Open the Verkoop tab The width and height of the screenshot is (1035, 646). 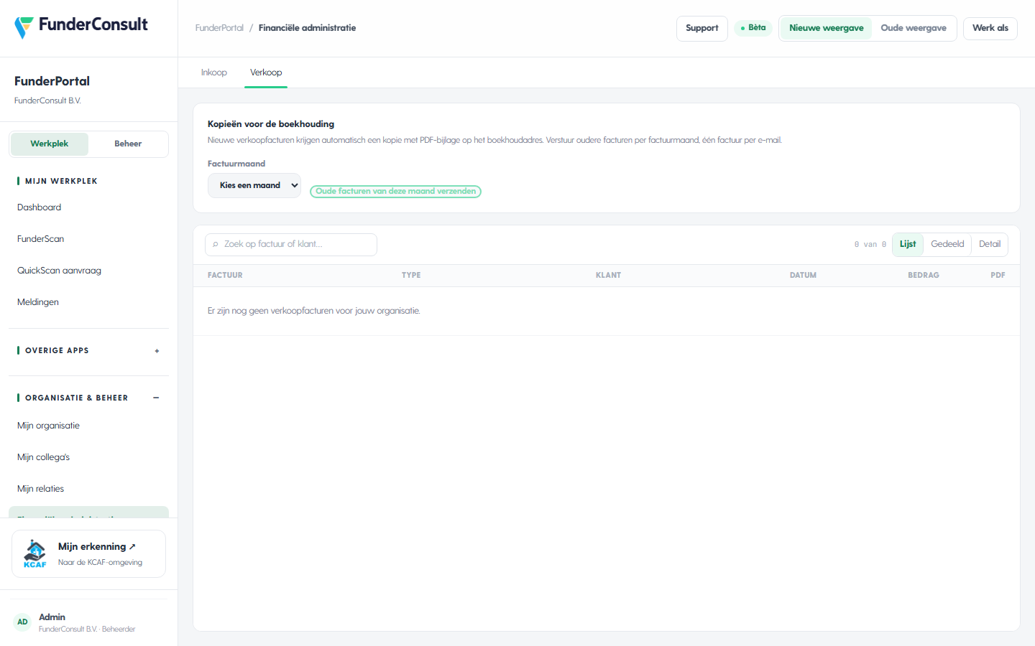(266, 72)
